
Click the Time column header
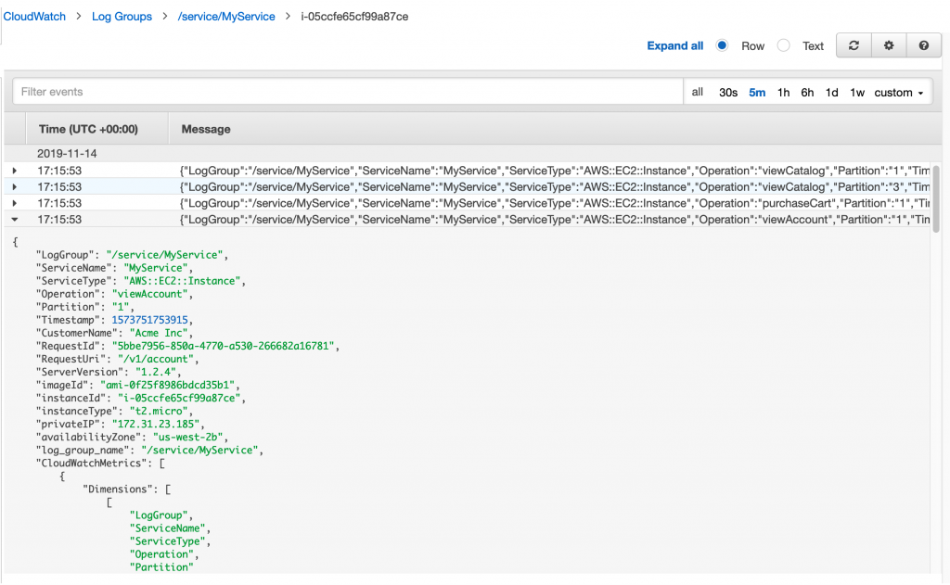[x=83, y=129]
